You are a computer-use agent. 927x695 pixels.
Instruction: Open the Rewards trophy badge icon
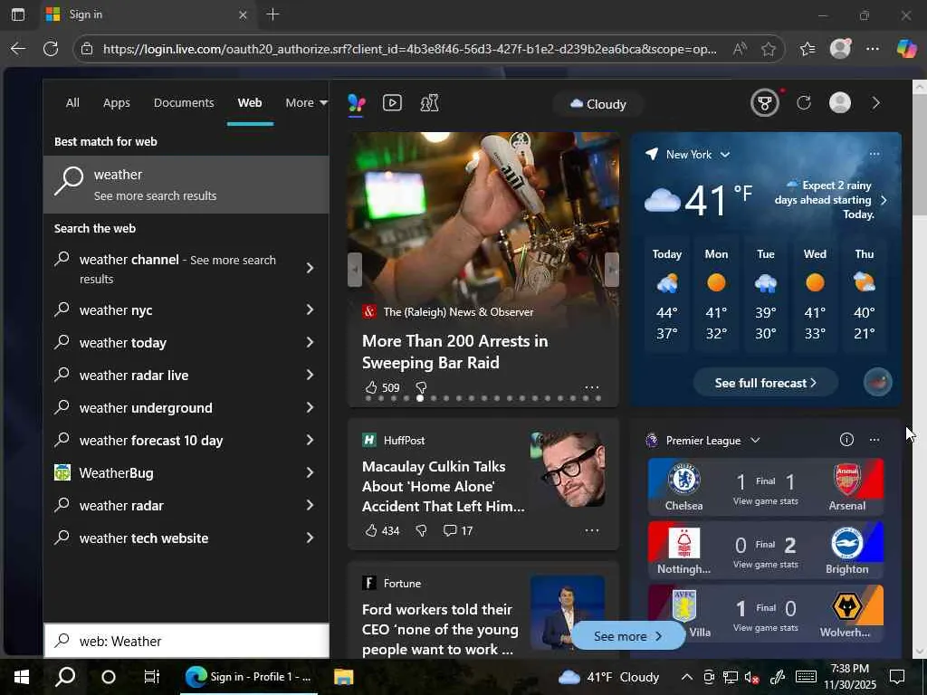pyautogui.click(x=764, y=103)
